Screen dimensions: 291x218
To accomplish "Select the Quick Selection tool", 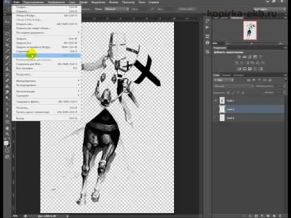I will point(7,39).
